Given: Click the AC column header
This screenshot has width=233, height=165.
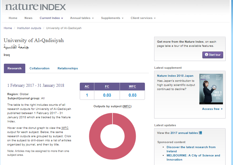Looking at the screenshot, I should [x=87, y=86].
